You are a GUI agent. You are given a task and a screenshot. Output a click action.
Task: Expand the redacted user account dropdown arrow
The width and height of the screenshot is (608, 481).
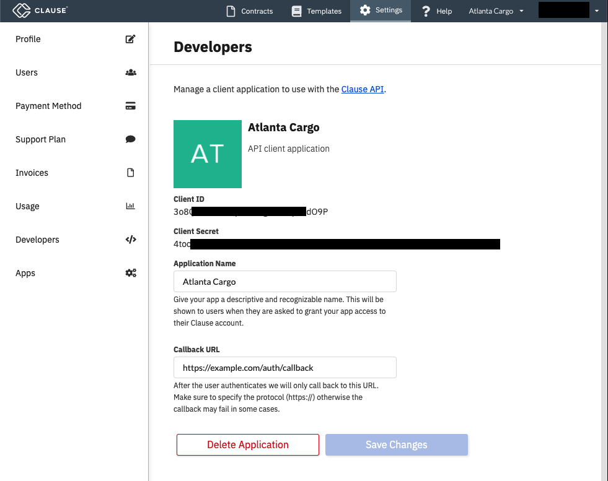[x=596, y=11]
